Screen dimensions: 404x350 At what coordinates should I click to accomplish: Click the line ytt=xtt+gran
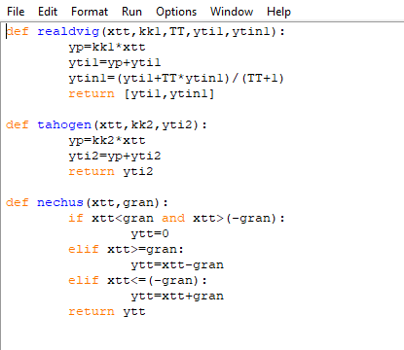click(x=177, y=296)
